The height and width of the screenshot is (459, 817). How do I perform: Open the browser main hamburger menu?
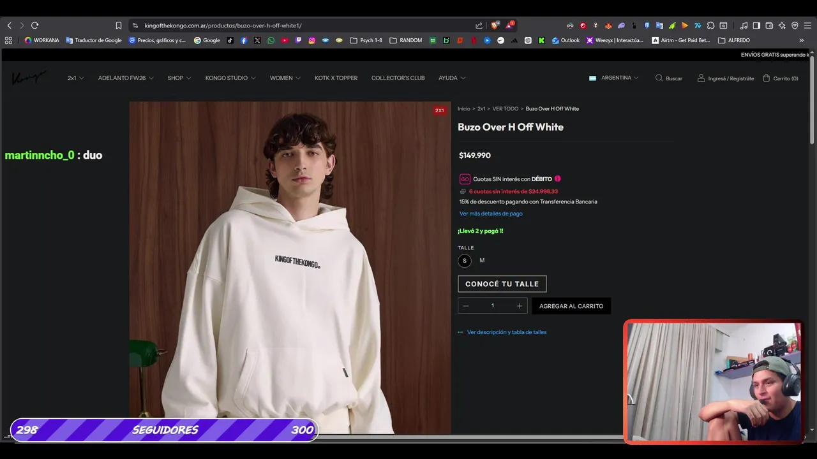pyautogui.click(x=807, y=25)
